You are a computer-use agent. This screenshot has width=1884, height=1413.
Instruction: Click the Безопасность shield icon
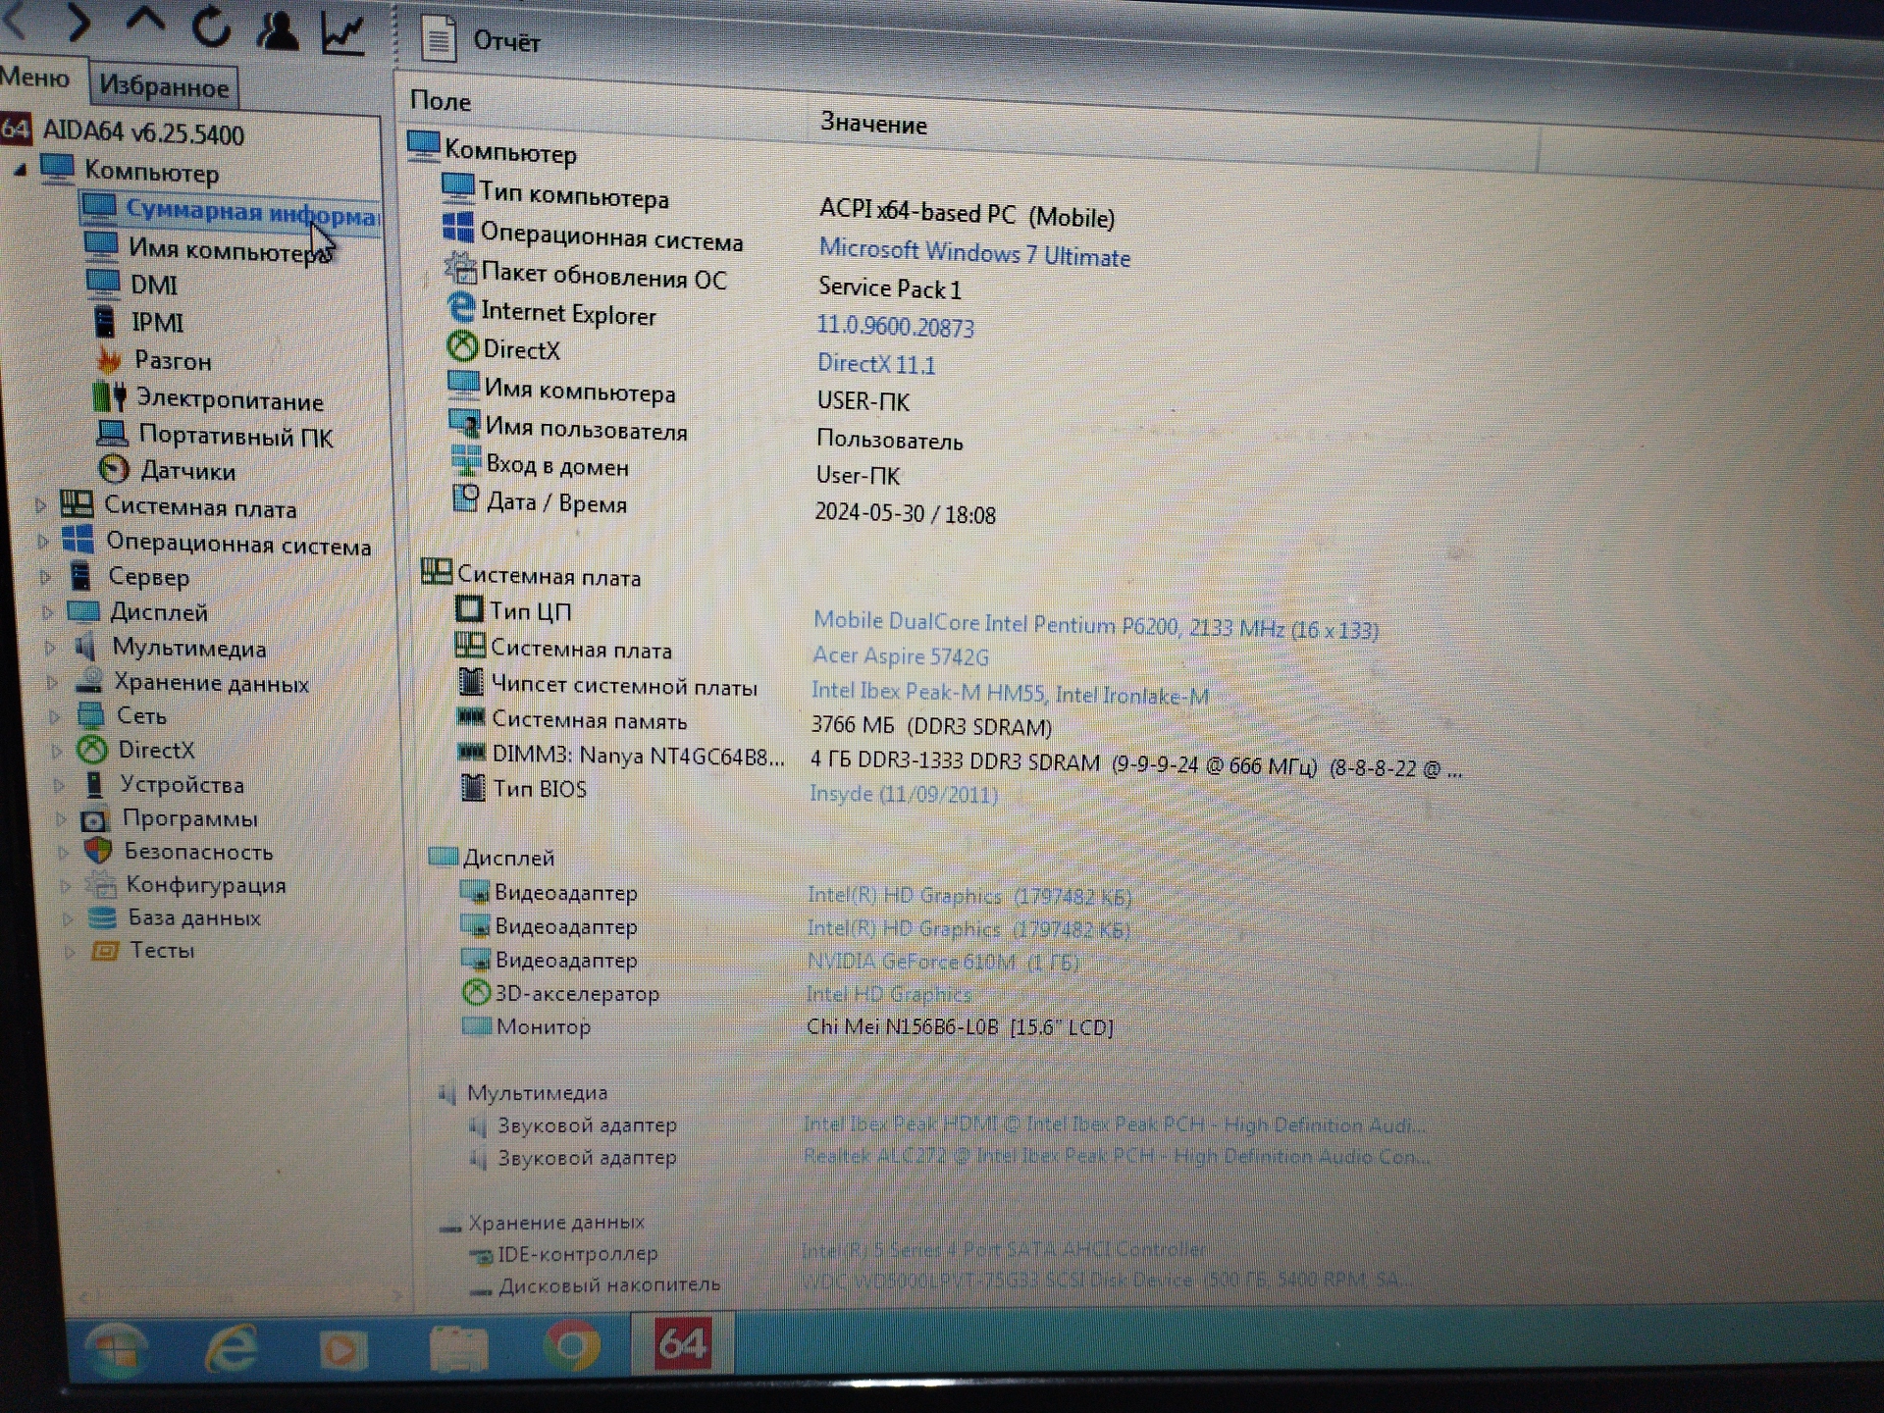coord(97,851)
